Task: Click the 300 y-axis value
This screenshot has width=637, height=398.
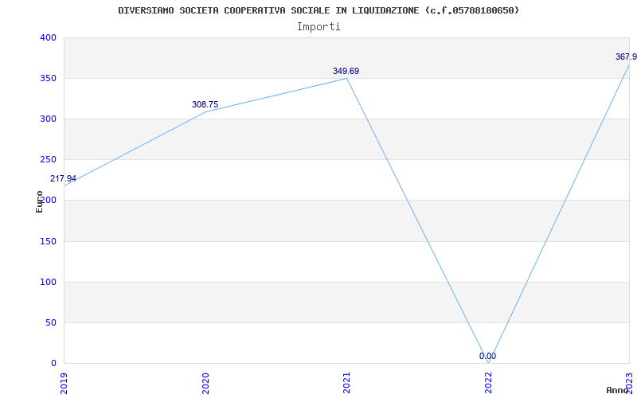Action: click(48, 119)
